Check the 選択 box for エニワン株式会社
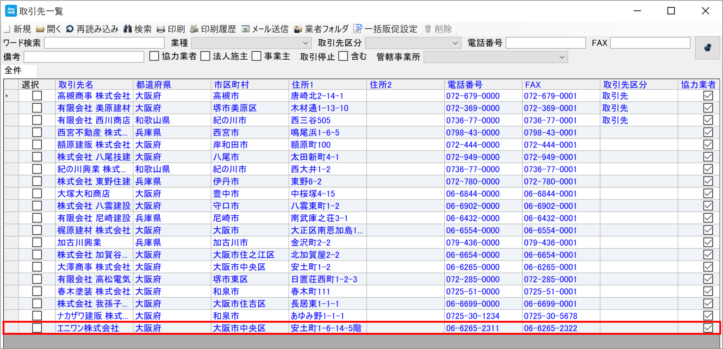Viewport: 723px width, 349px height. [37, 328]
